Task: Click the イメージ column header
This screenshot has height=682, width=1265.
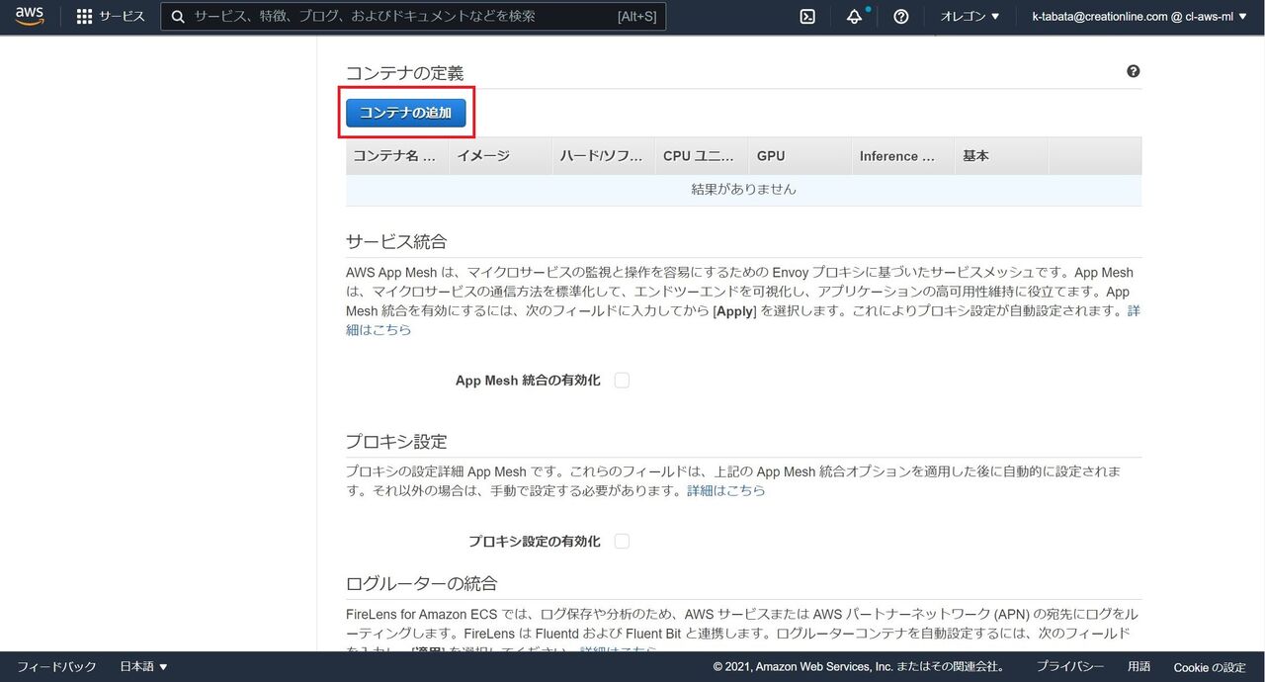Action: [500, 156]
